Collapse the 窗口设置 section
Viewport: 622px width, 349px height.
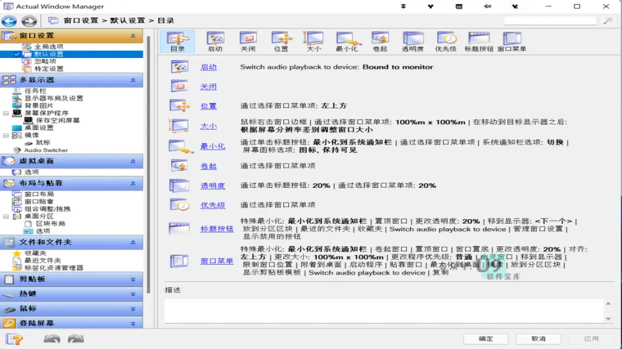[133, 36]
